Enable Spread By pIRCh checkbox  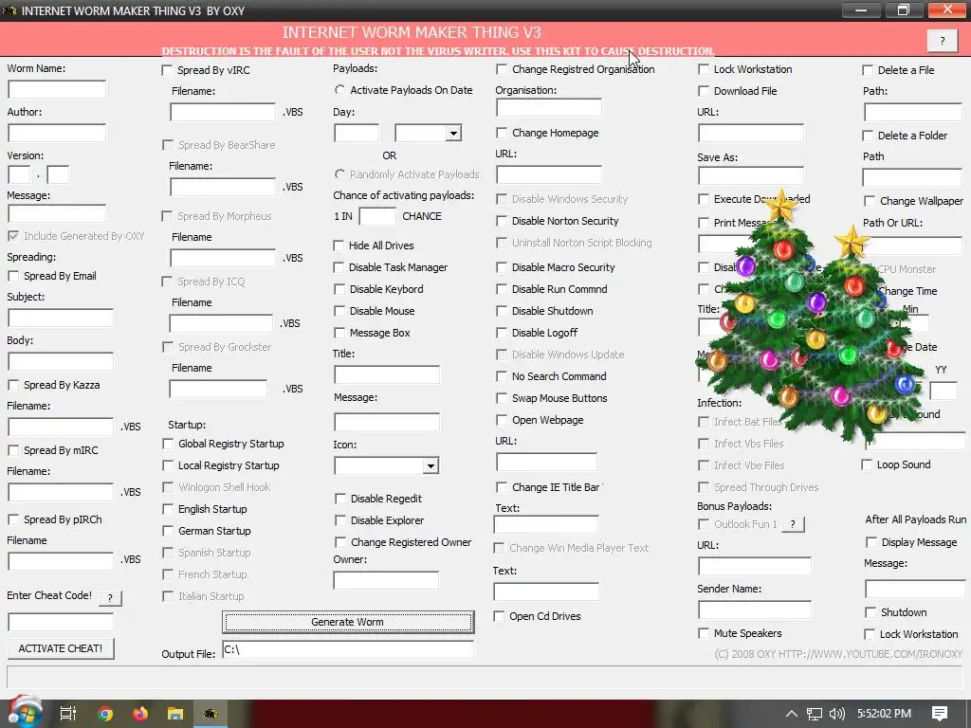pyautogui.click(x=13, y=519)
